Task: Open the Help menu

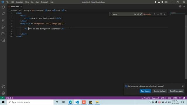Action: tap(51, 2)
